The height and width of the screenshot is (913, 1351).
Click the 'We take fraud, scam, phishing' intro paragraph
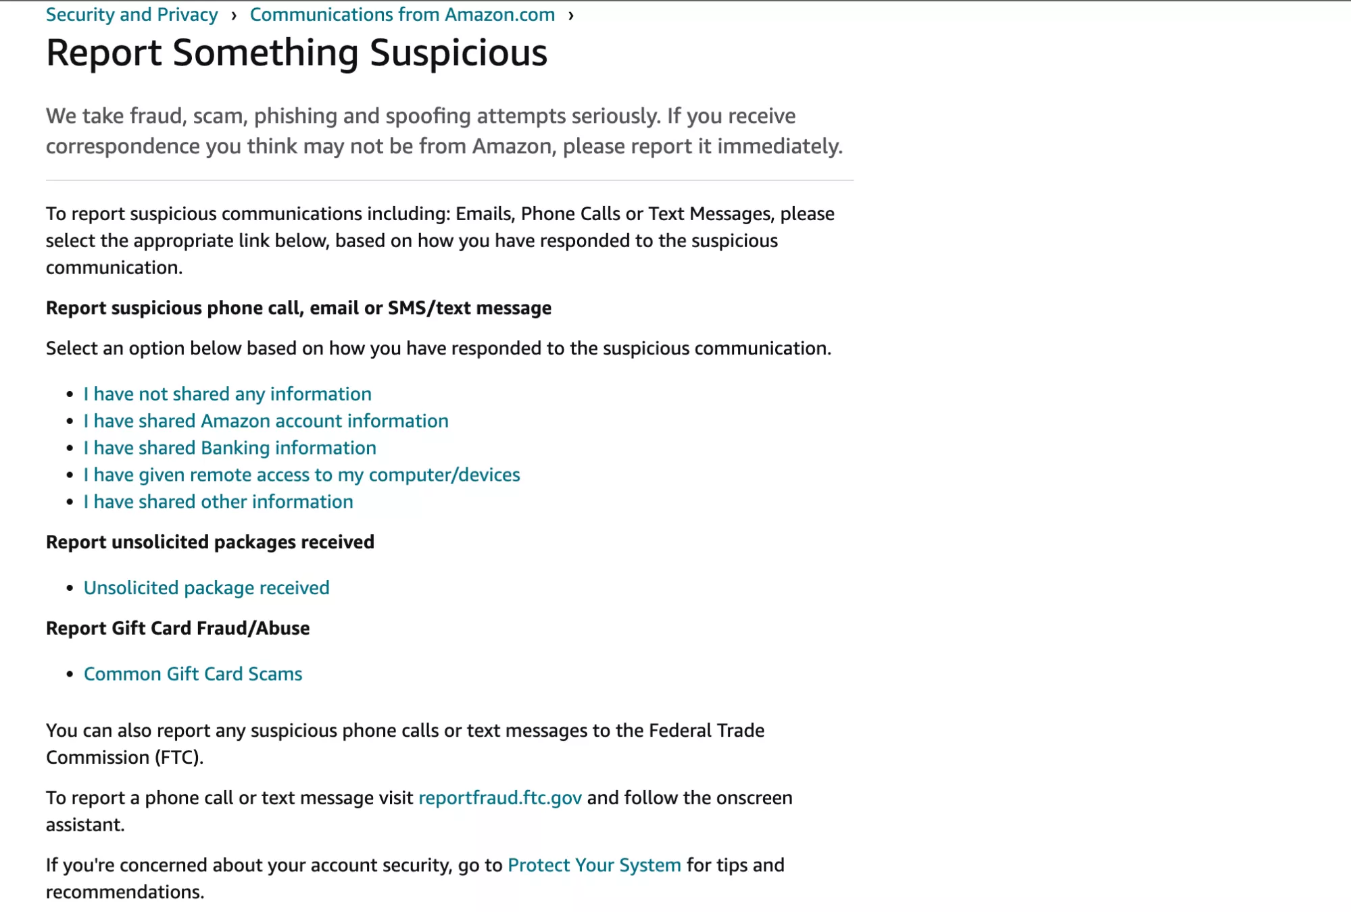click(444, 131)
